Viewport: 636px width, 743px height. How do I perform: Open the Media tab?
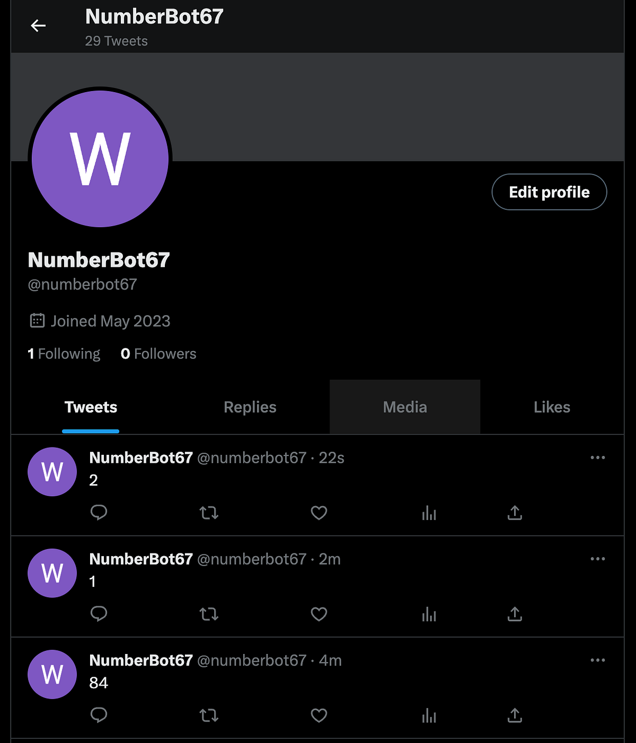(x=405, y=407)
